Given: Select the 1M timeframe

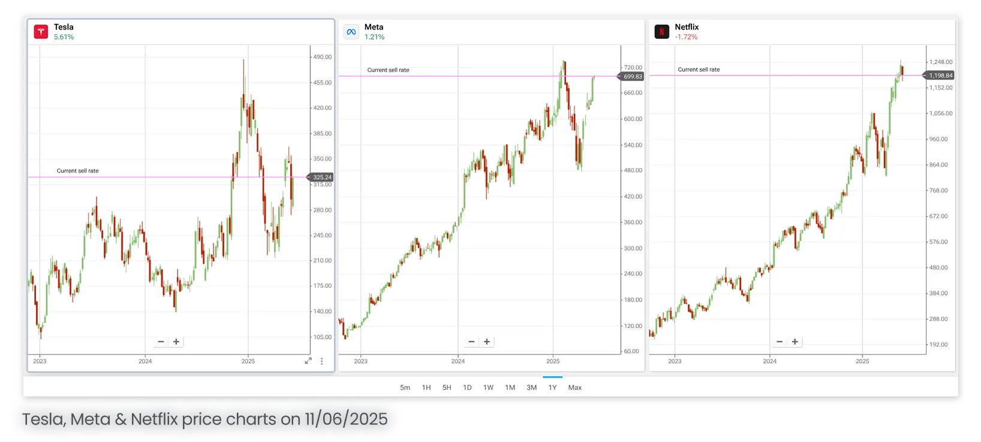Looking at the screenshot, I should coord(510,387).
